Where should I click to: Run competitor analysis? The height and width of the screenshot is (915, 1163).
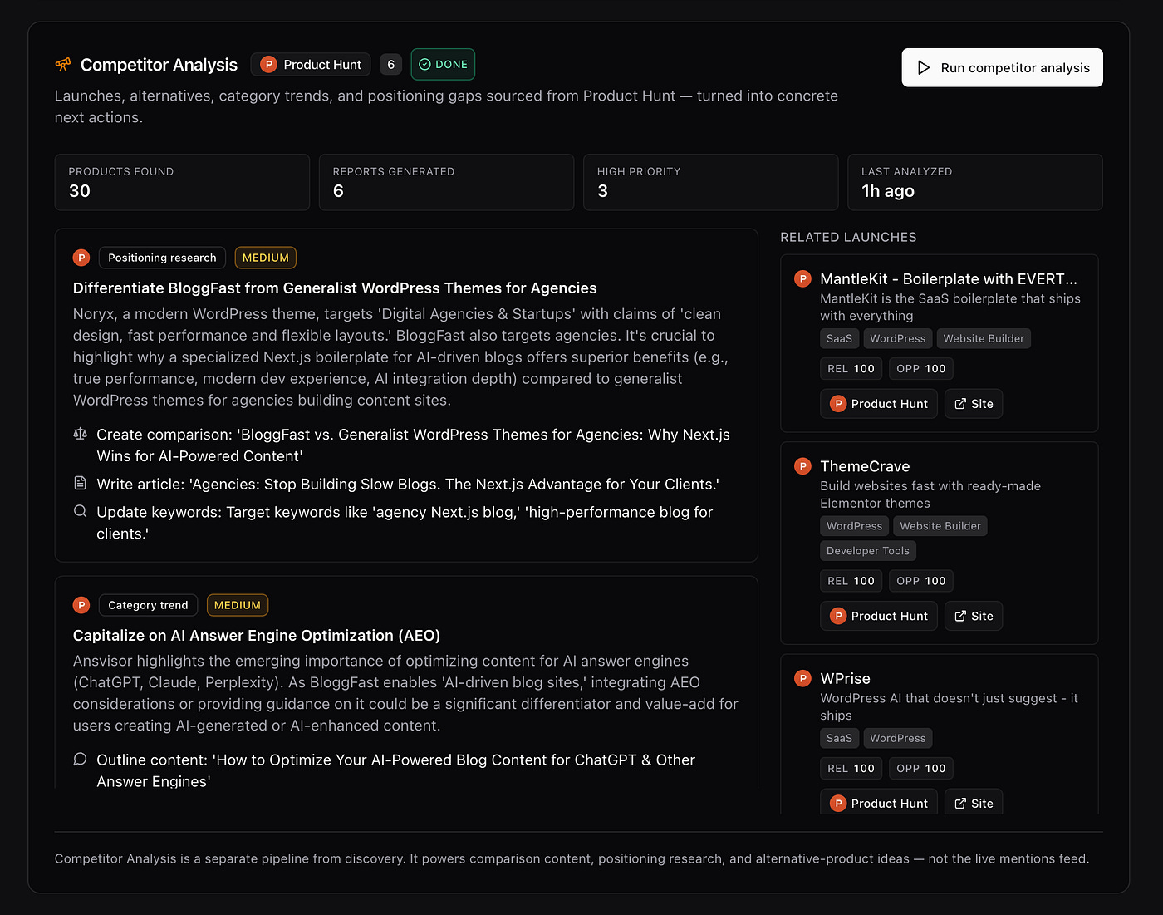coord(1002,67)
